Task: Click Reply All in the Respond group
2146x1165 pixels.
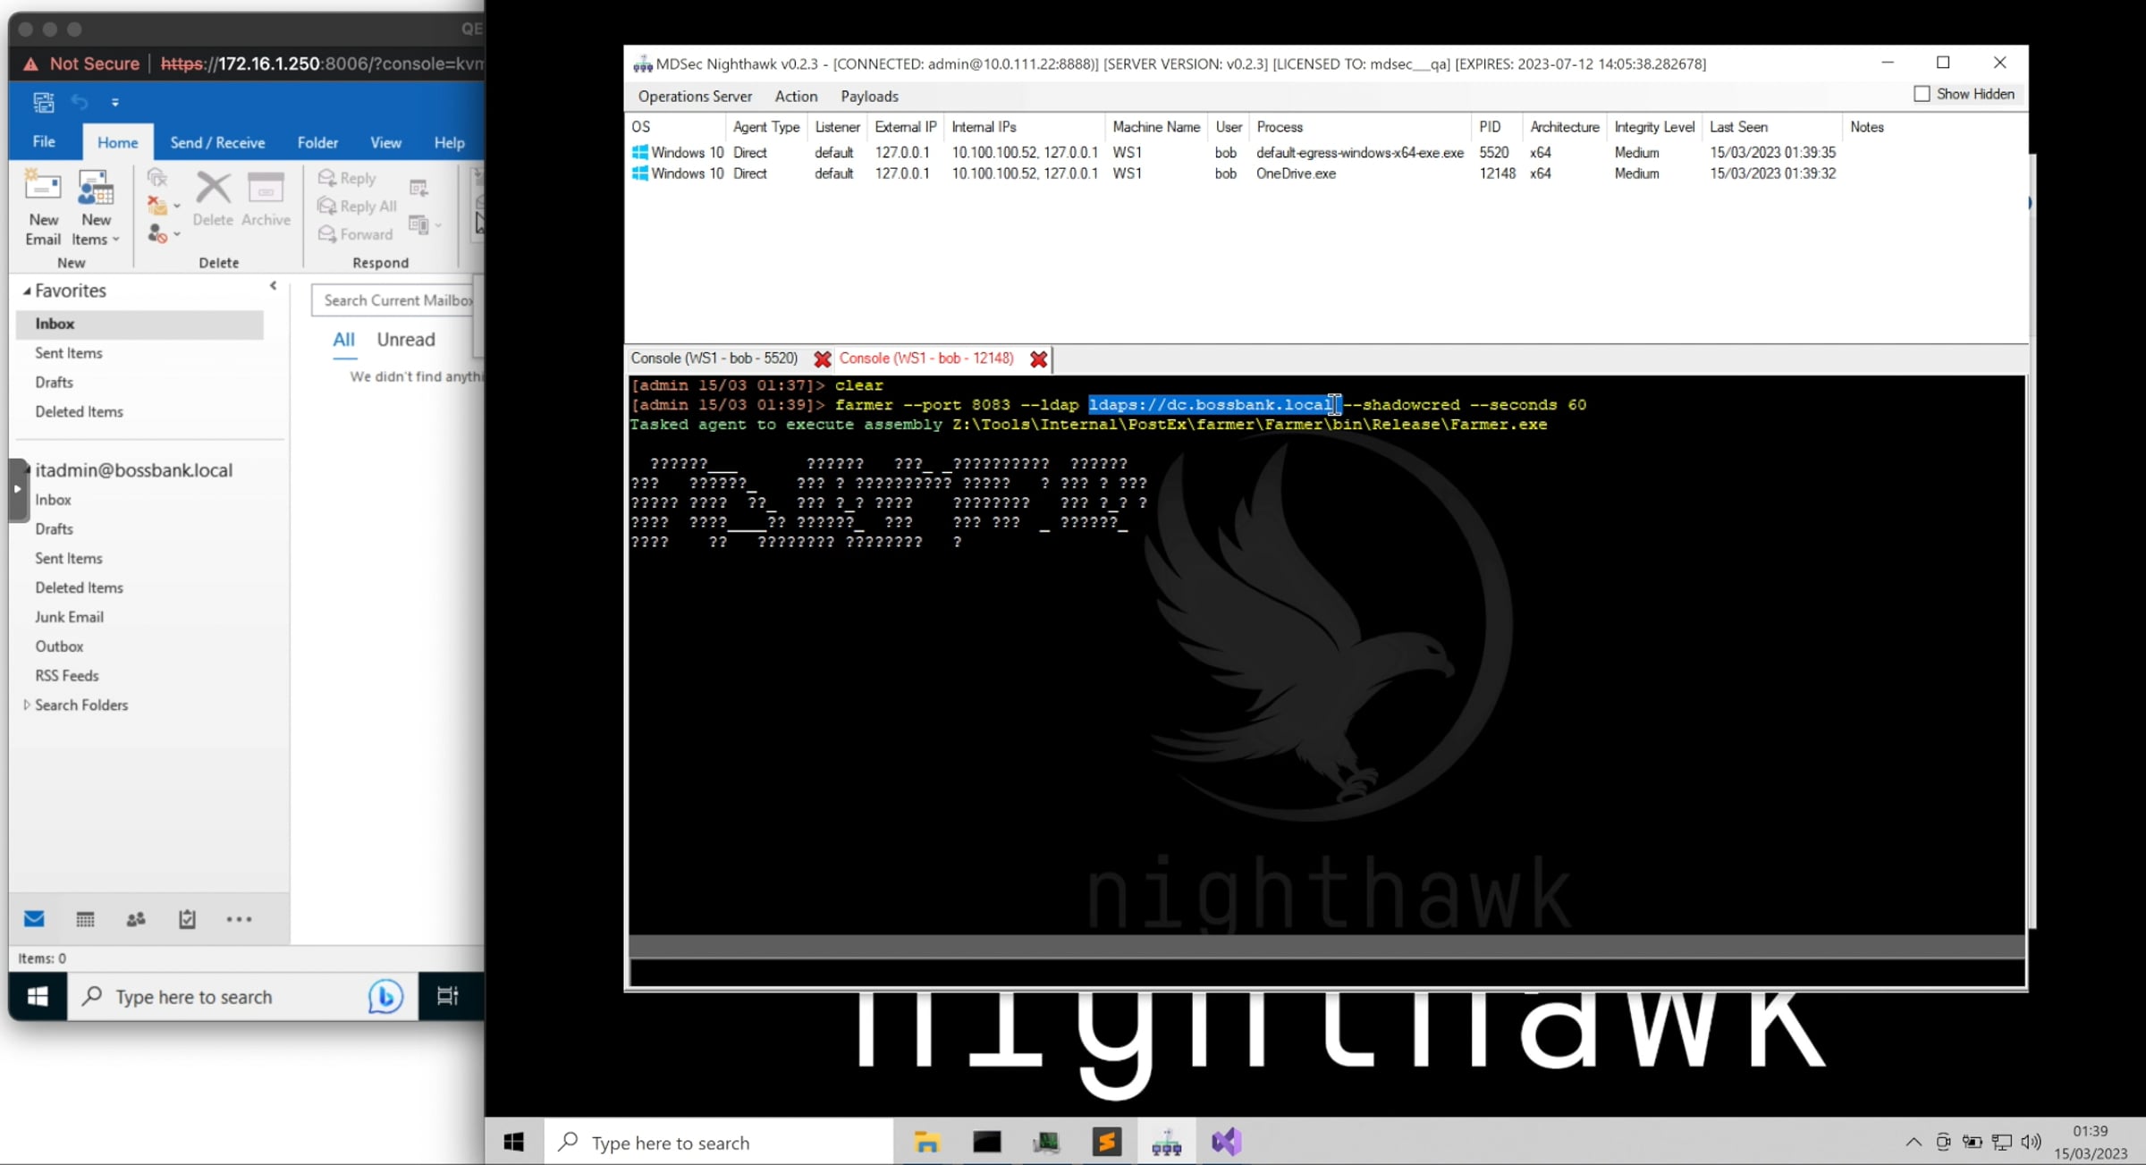Action: click(357, 207)
